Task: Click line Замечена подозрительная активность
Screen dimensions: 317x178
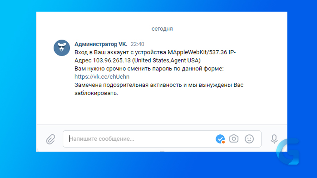Action: [x=159, y=85]
